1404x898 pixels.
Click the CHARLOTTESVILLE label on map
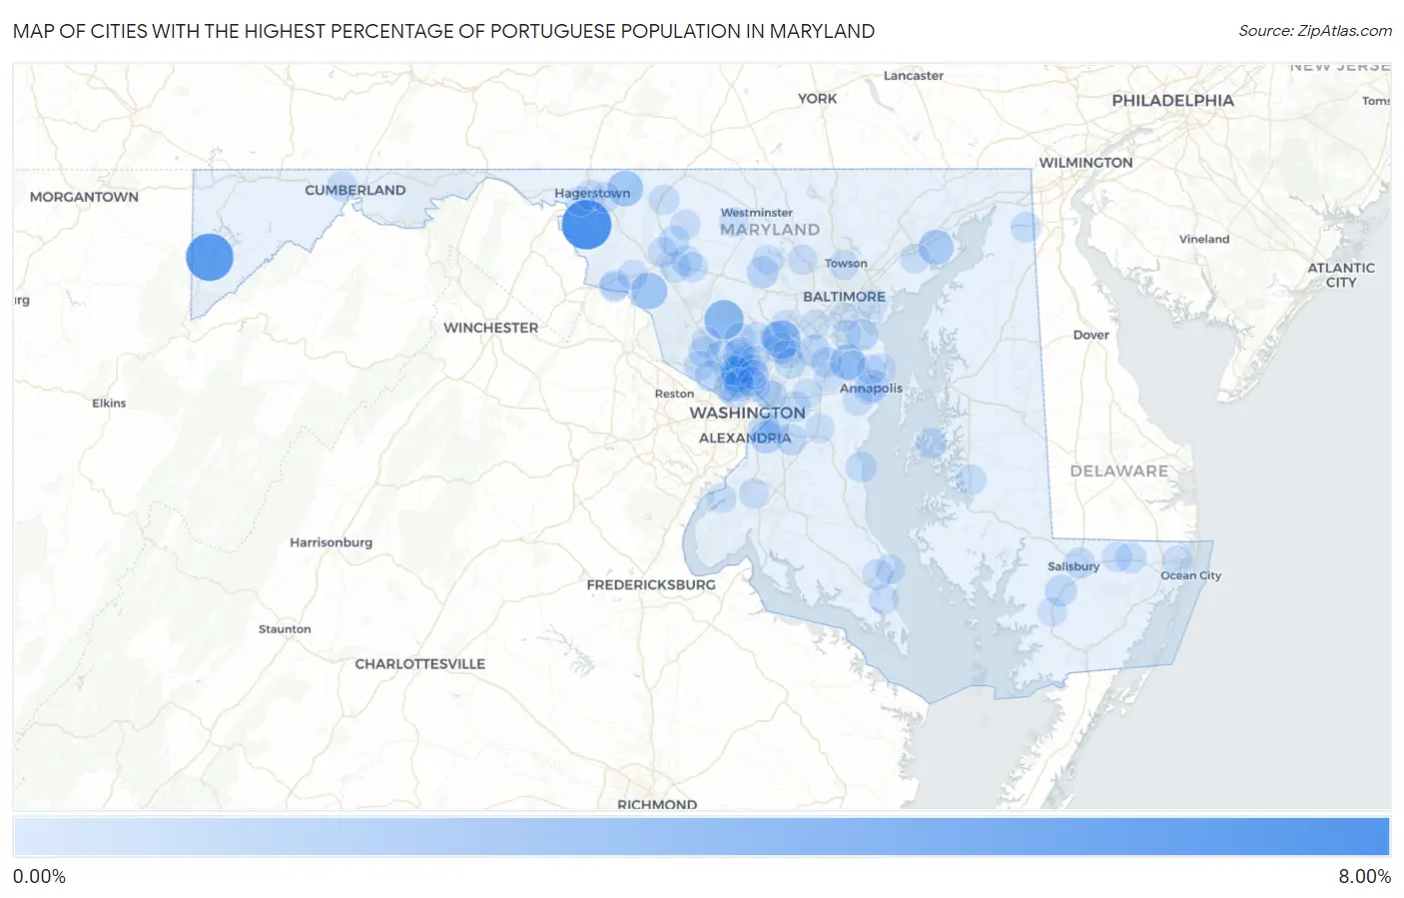pyautogui.click(x=419, y=664)
